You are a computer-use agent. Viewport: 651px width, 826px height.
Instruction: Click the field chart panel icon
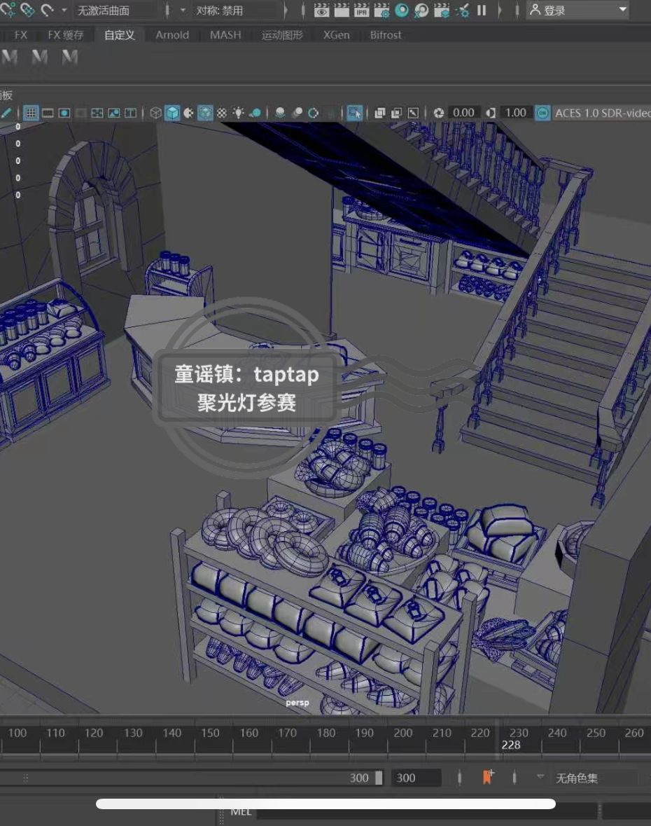pos(97,113)
